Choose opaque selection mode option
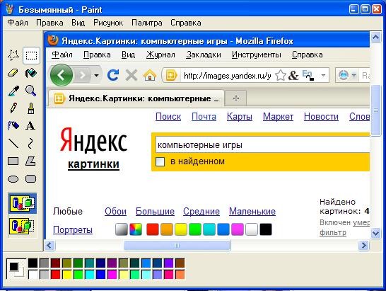The width and height of the screenshot is (386, 291). (23, 203)
